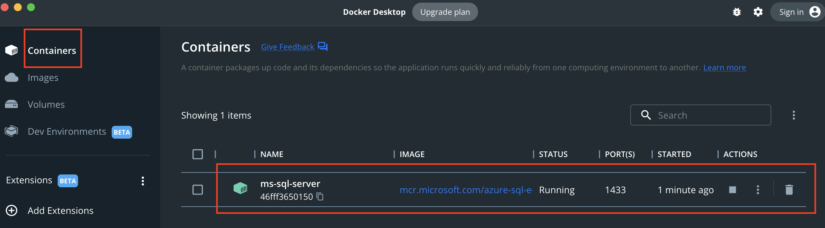Sort by the STATUS column header
Screen dimensions: 825x228
coord(553,154)
